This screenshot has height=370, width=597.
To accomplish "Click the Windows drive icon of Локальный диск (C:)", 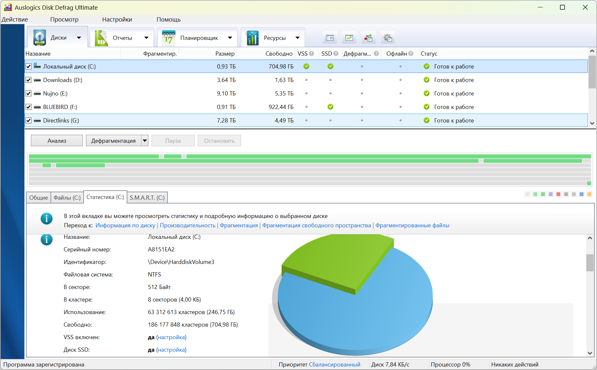I will [37, 66].
